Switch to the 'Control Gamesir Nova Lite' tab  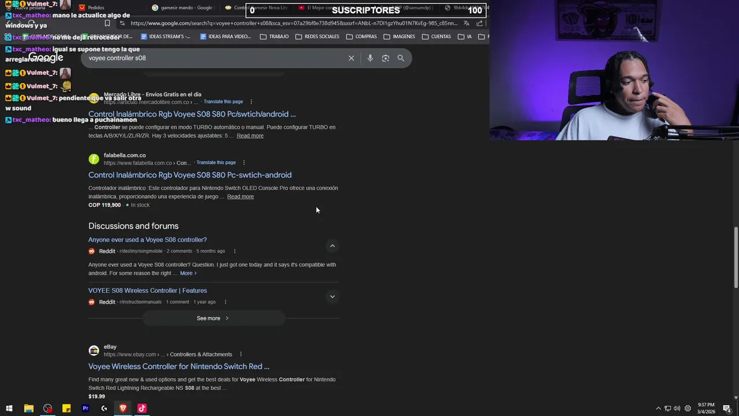point(257,8)
